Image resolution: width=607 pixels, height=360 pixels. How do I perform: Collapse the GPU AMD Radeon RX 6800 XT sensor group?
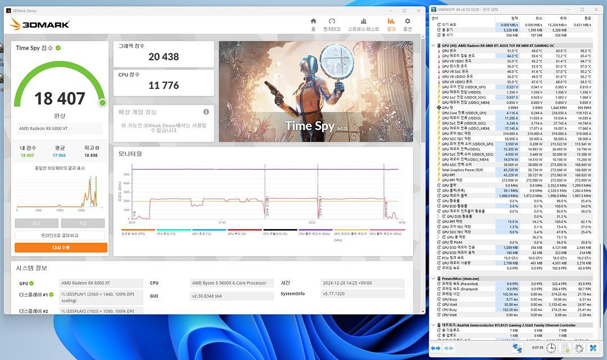click(433, 45)
